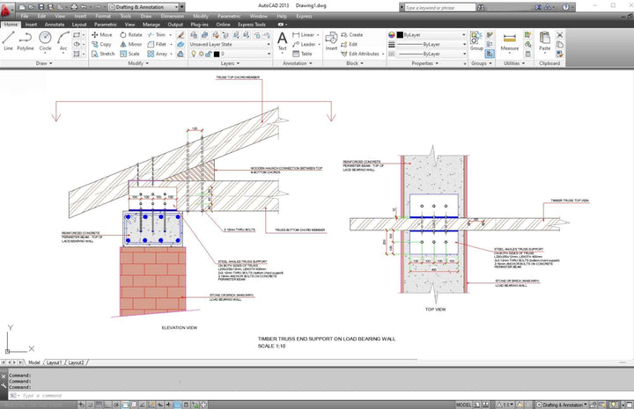
Task: Click the Paste clipboard icon
Action: pos(545,41)
